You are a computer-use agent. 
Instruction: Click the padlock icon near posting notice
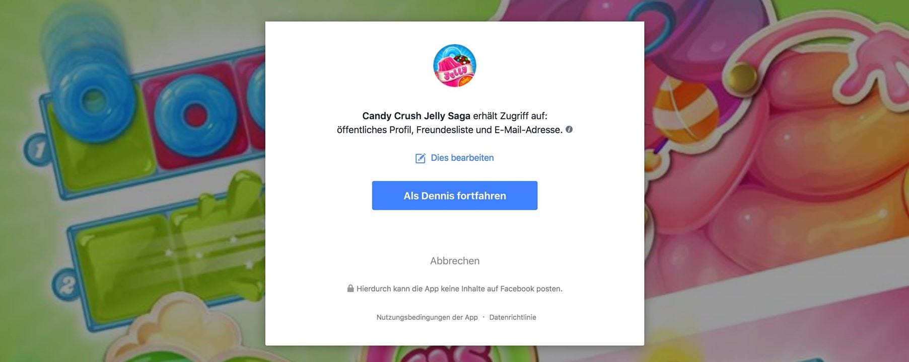pos(351,288)
